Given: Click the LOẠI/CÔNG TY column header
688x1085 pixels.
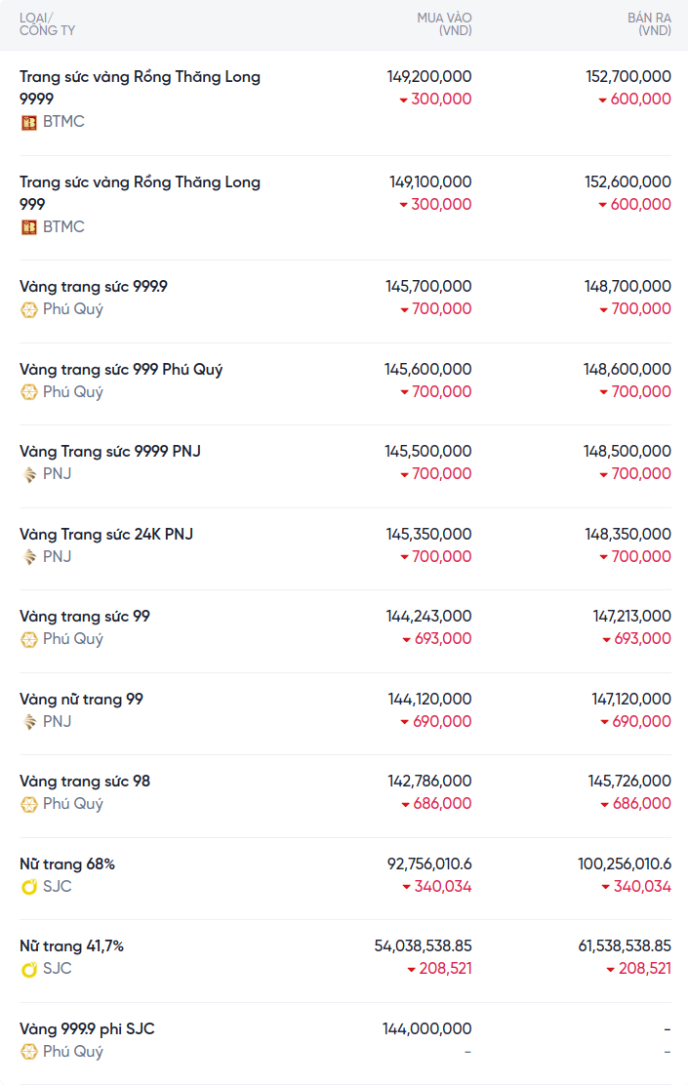Looking at the screenshot, I should tap(47, 24).
